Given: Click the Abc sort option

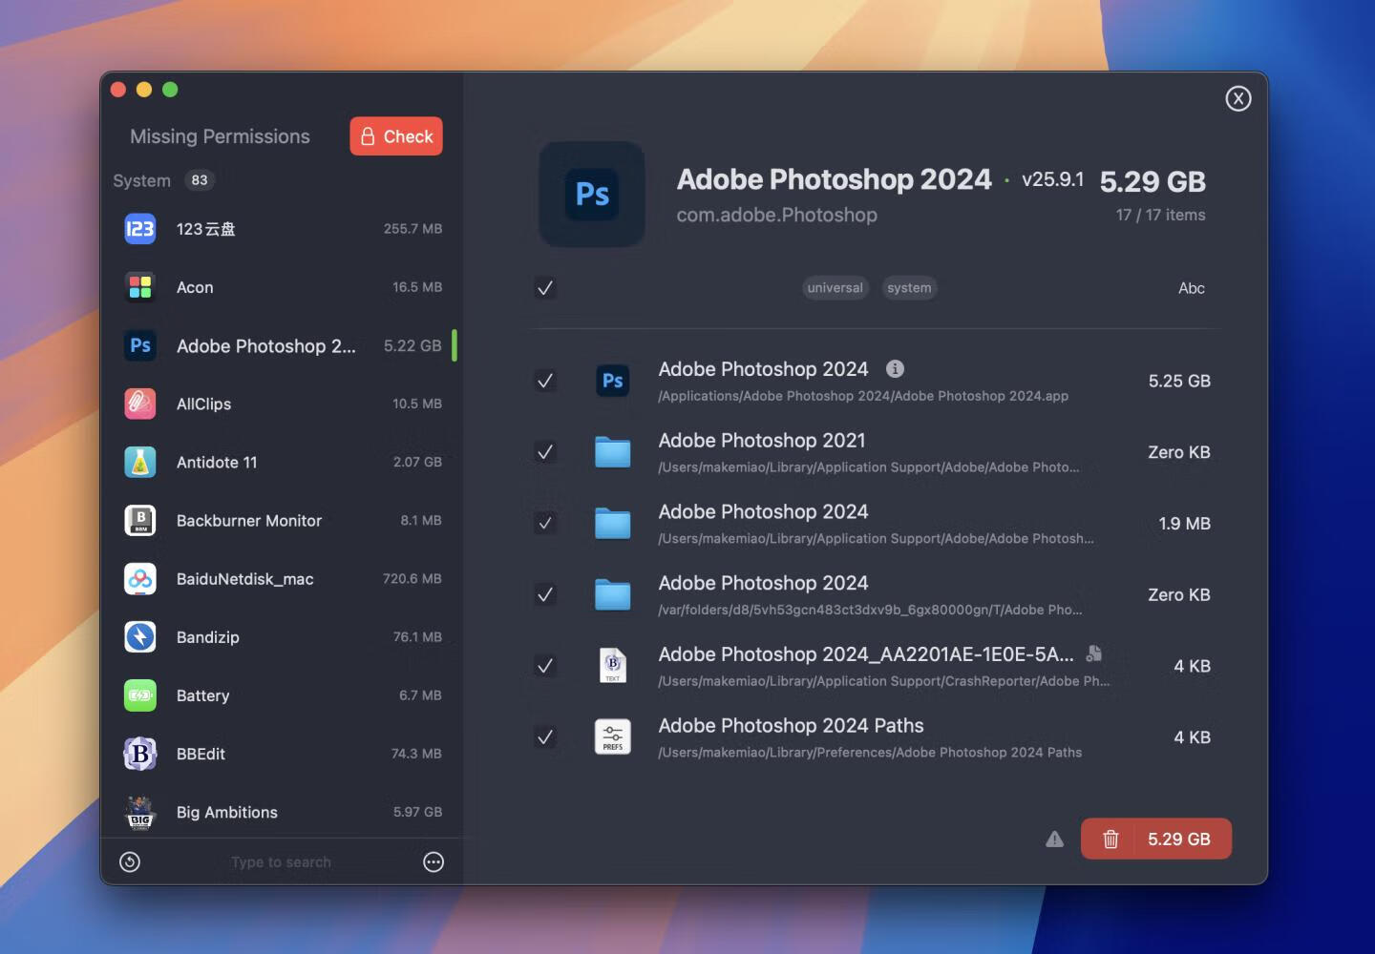Looking at the screenshot, I should [x=1192, y=288].
